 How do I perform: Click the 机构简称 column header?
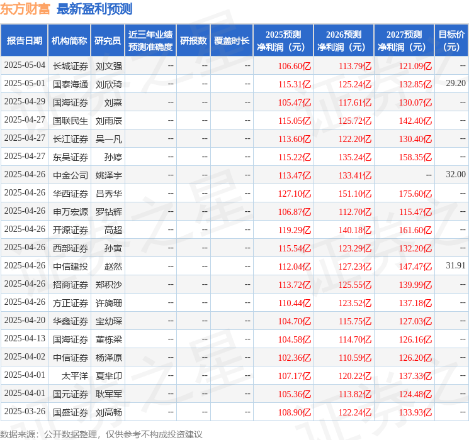(69, 41)
